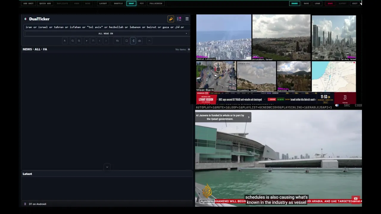Viewport: 381px width, 214px height.
Task: Select the Karmiel, Israel camera feed
Action: point(294,76)
